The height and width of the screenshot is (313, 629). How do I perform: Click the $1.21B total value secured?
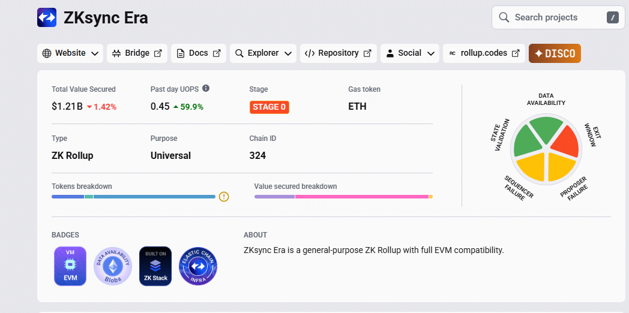pos(67,107)
